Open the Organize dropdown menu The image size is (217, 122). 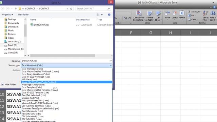pos(7,15)
